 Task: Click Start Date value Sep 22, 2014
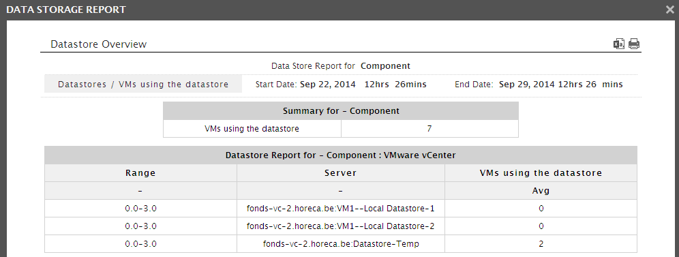click(x=327, y=85)
